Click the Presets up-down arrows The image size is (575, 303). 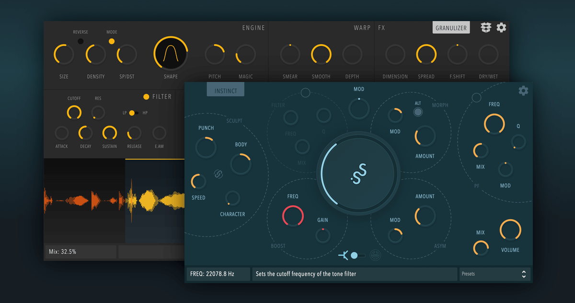pyautogui.click(x=524, y=274)
